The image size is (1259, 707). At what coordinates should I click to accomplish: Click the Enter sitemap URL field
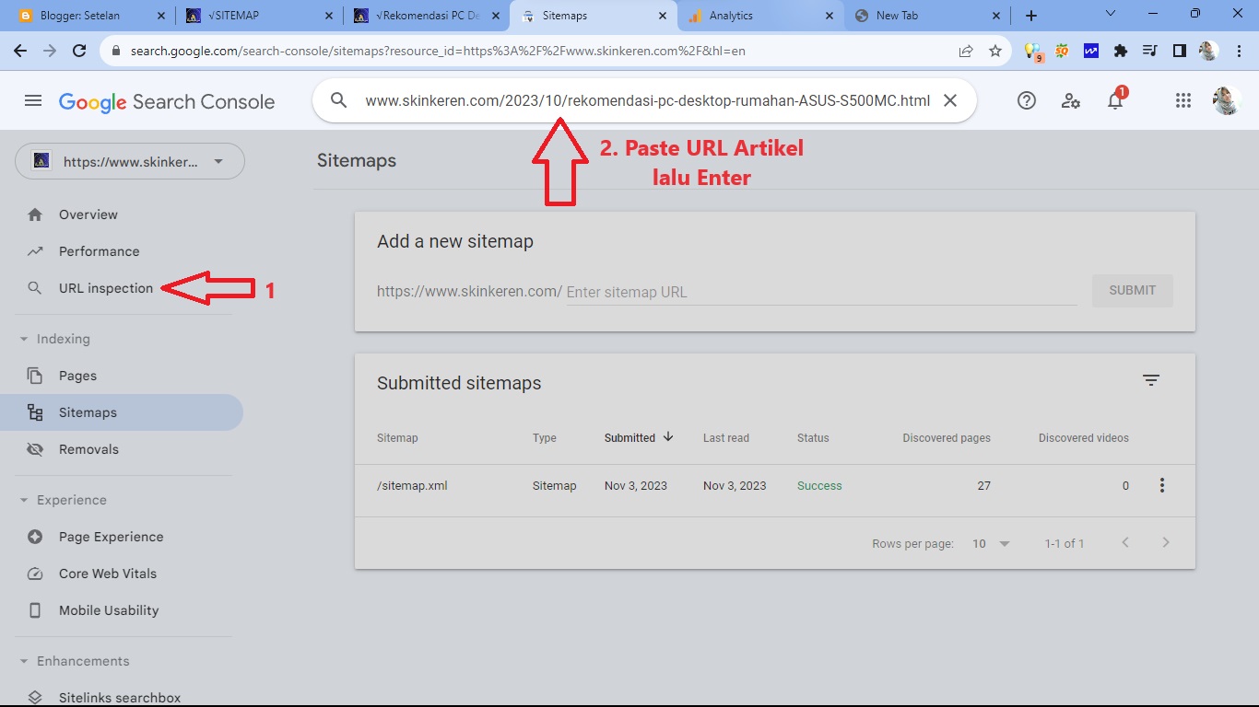tap(821, 292)
